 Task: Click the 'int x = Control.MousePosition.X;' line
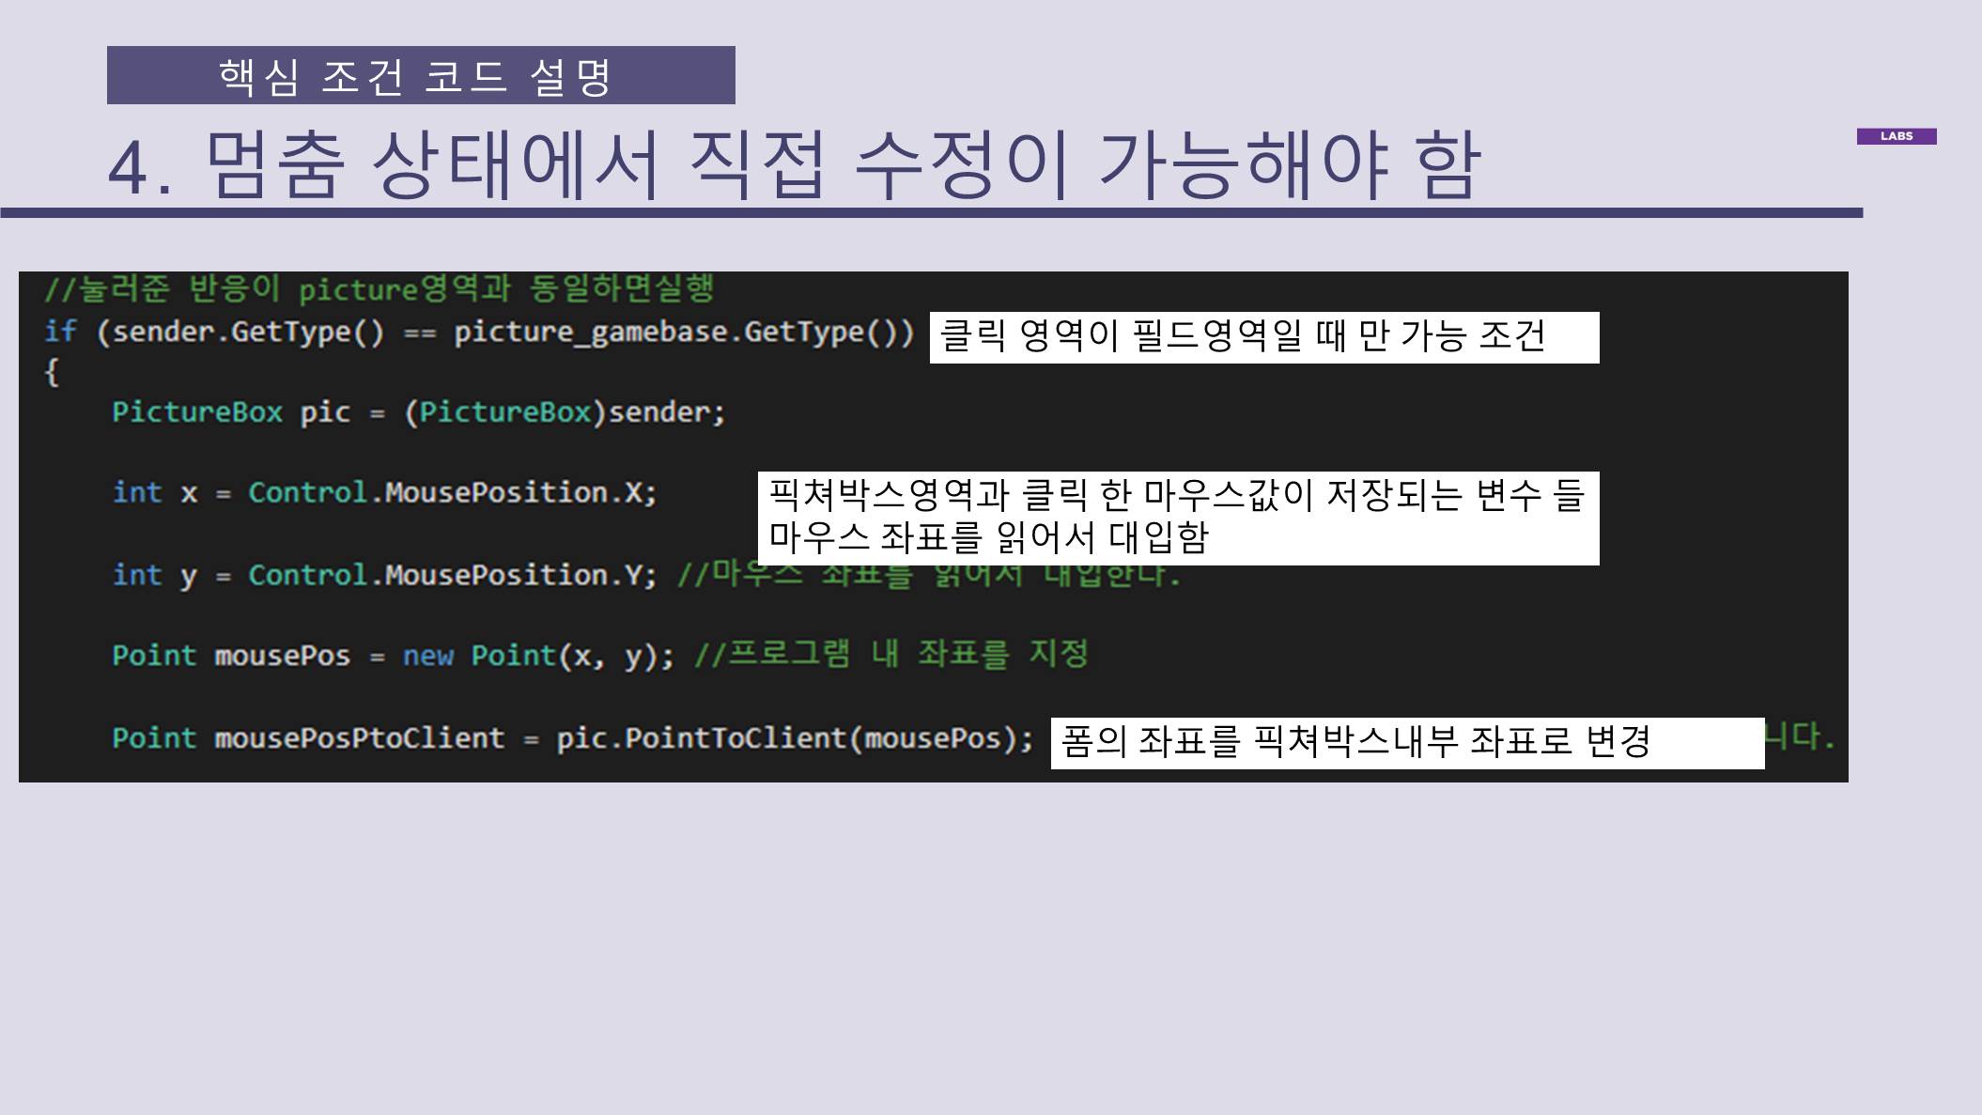[384, 493]
